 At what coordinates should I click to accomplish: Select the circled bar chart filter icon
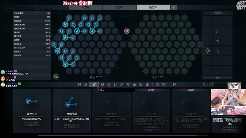tap(147, 84)
